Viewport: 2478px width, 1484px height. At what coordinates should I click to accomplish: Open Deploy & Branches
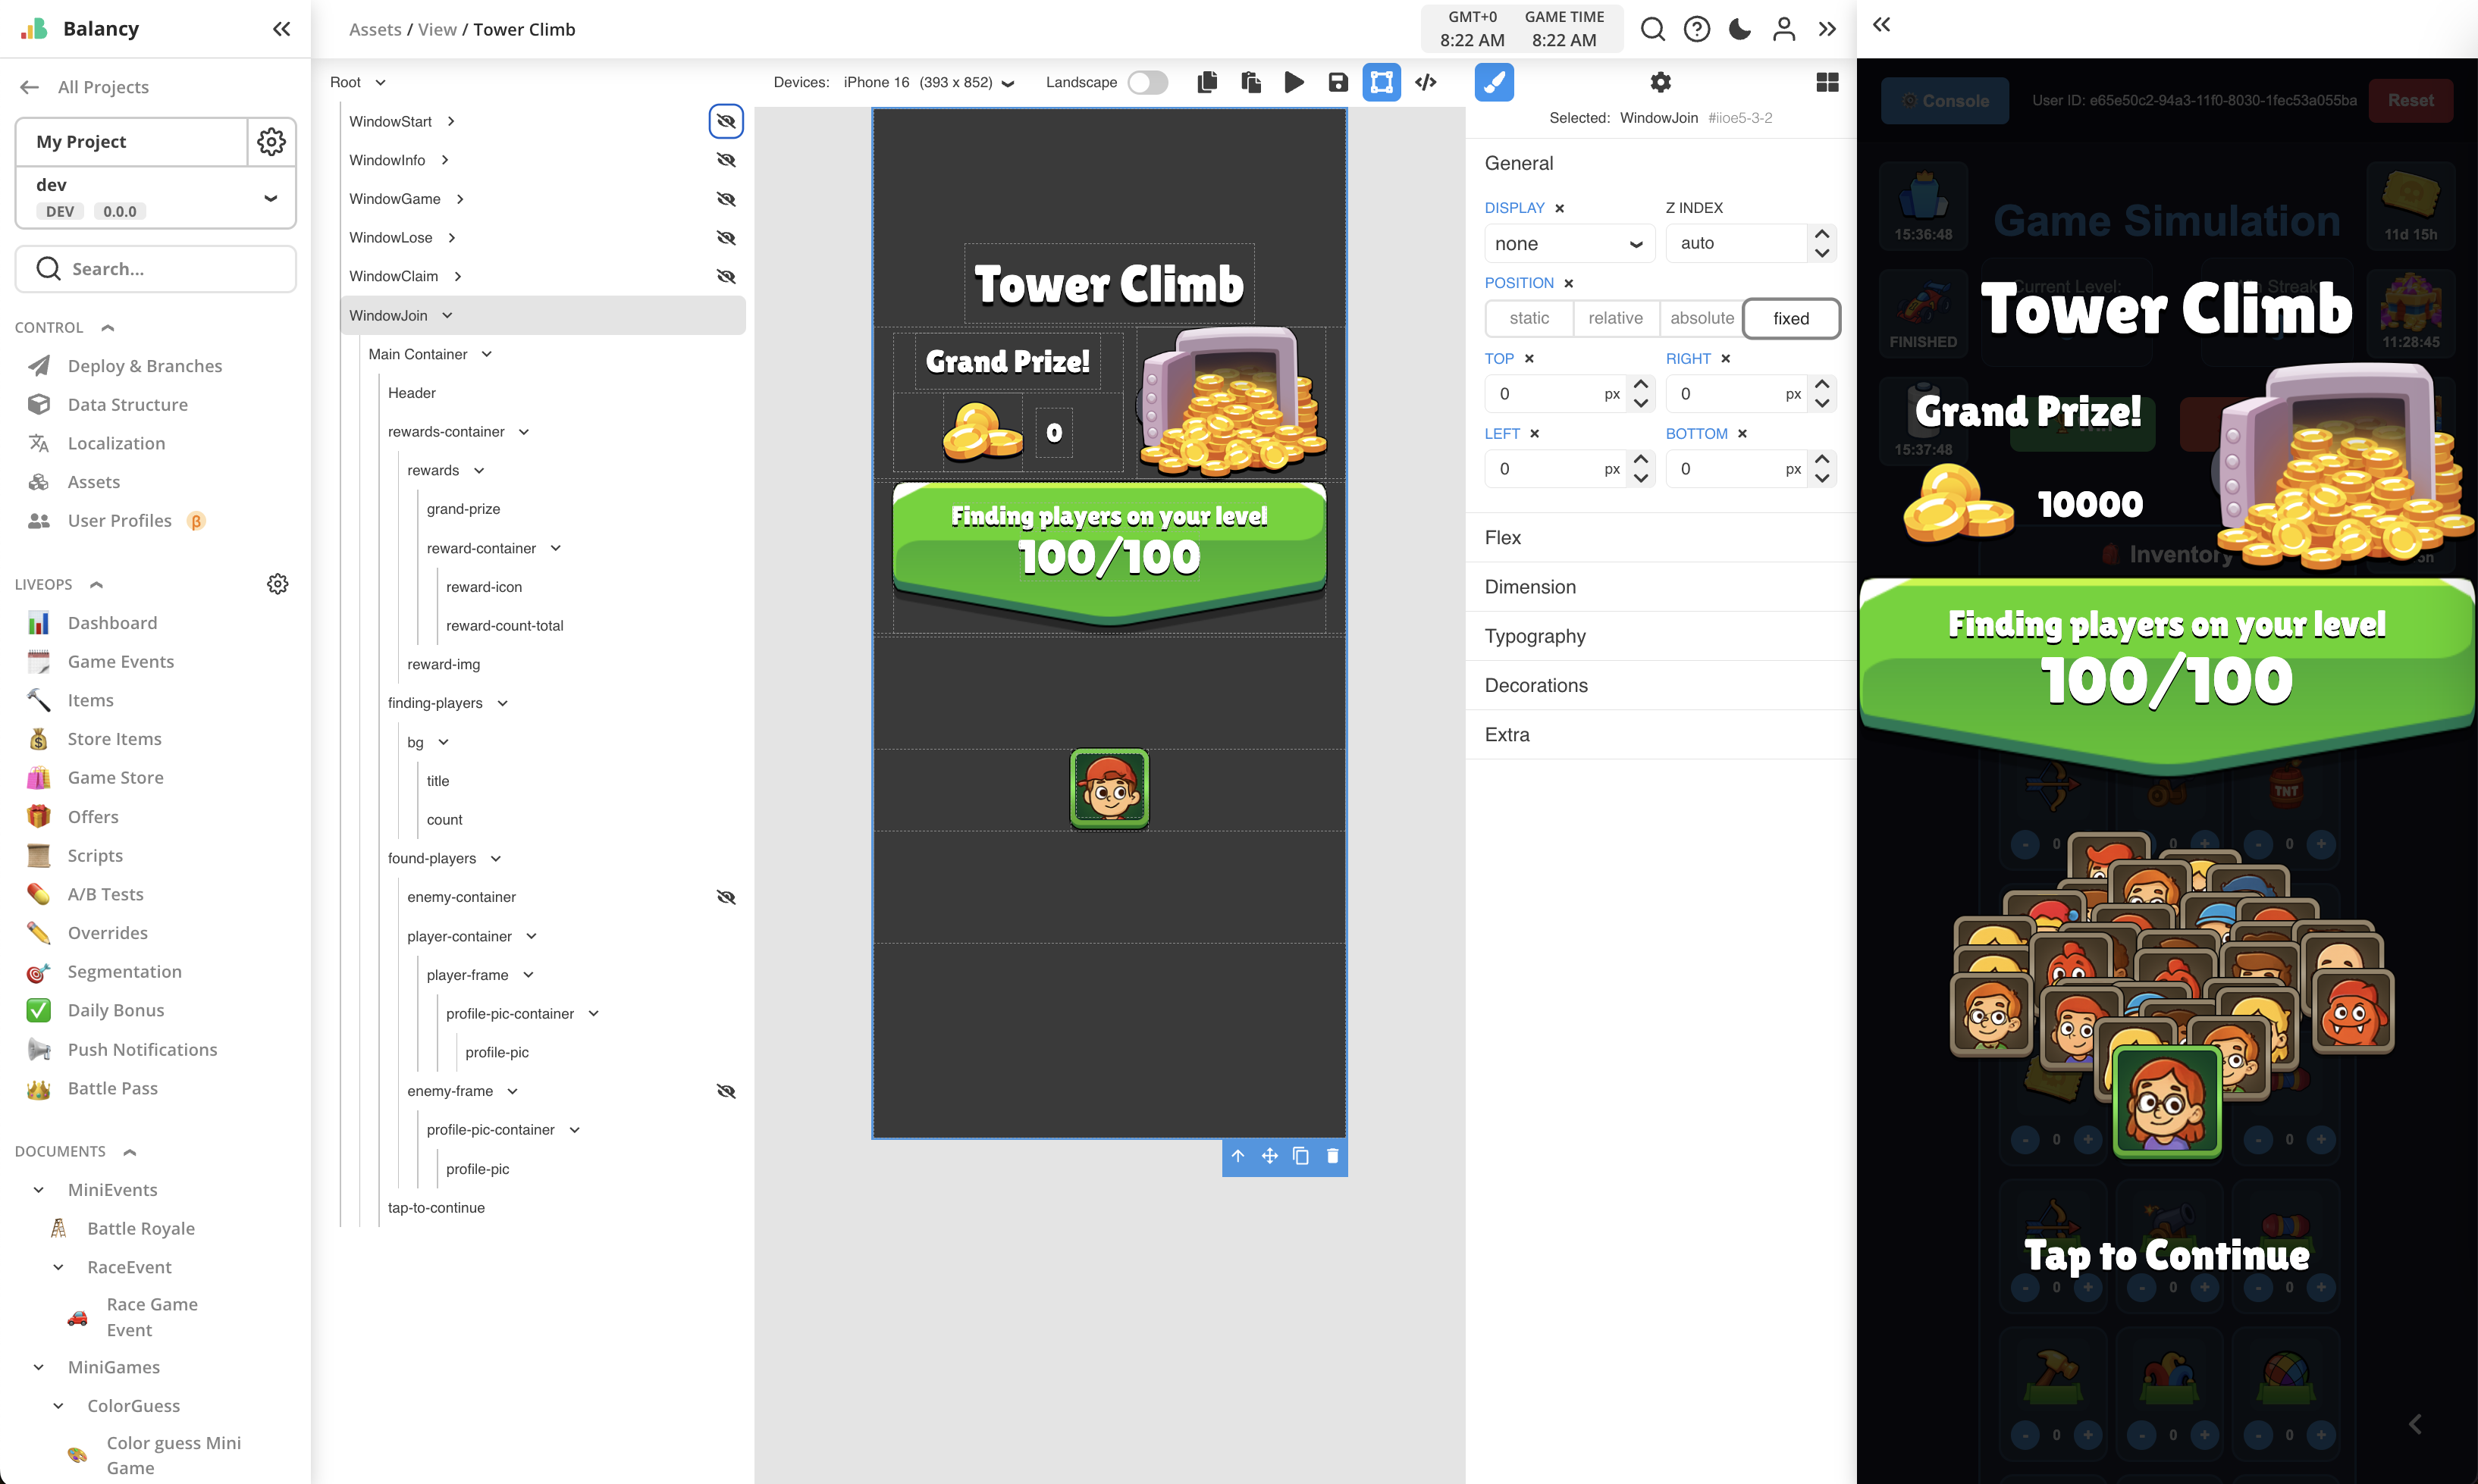pos(145,366)
